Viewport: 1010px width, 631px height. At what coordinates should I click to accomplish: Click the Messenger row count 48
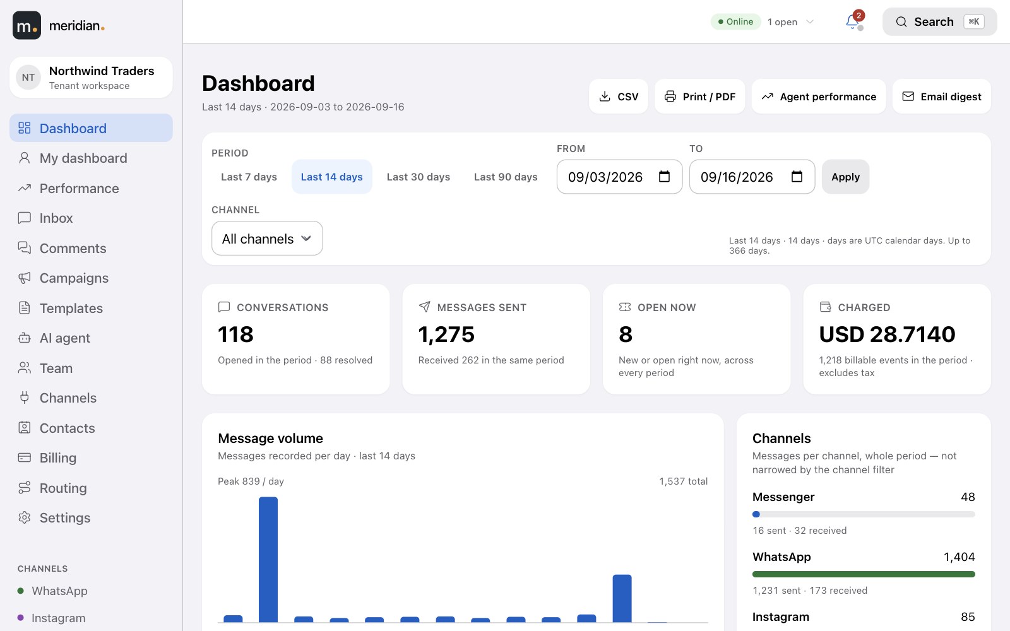coord(968,497)
